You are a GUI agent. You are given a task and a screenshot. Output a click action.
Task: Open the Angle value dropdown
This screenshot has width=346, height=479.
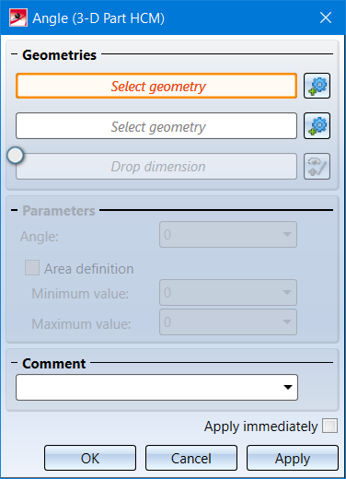287,235
